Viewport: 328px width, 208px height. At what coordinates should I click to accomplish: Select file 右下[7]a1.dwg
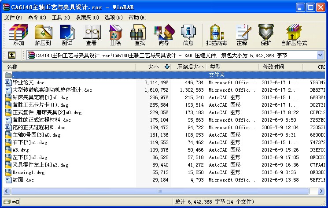[29, 142]
